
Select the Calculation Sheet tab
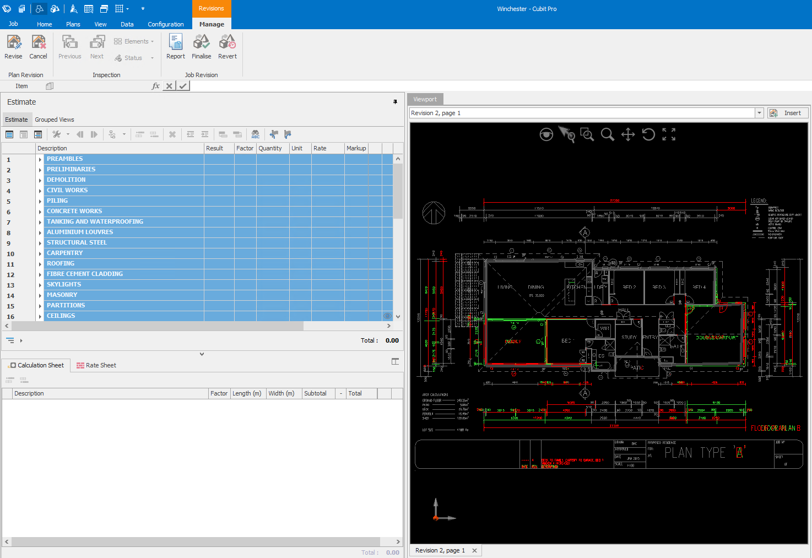click(x=36, y=365)
